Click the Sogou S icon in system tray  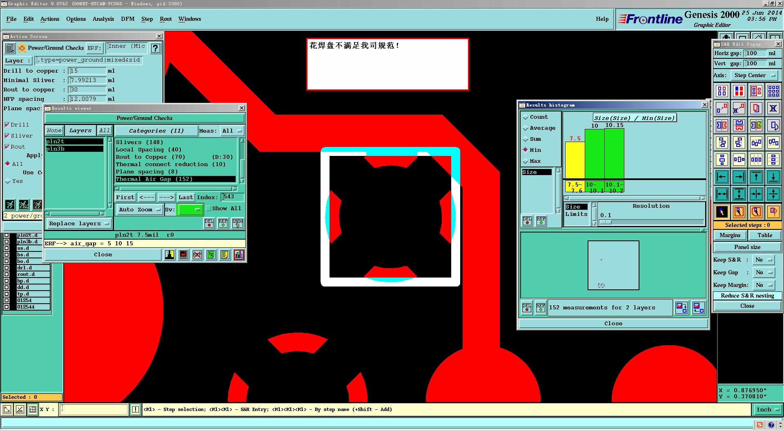(x=759, y=425)
